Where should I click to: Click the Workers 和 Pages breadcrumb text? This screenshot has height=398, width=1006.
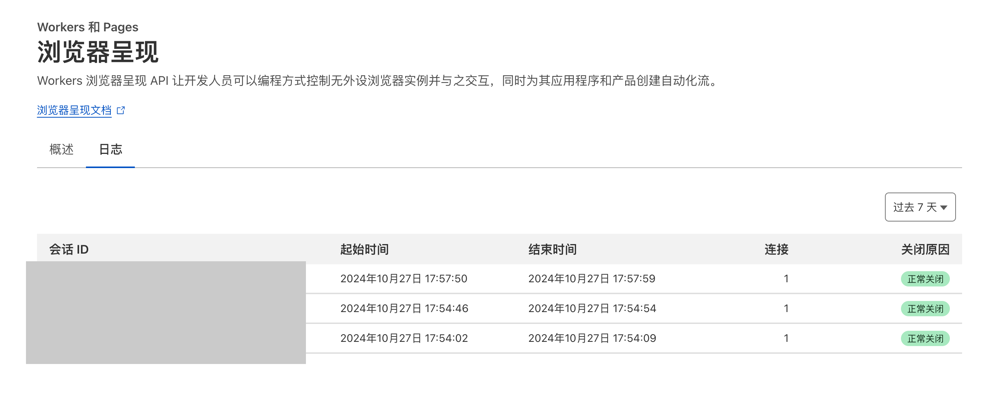pyautogui.click(x=87, y=27)
